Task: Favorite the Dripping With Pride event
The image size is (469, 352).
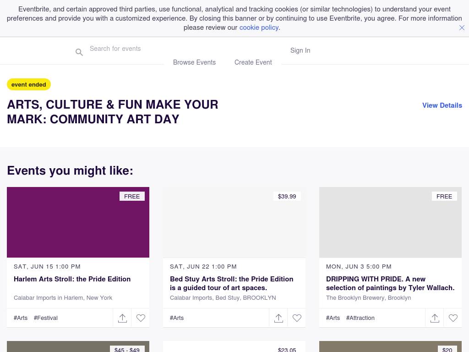Action: point(453,318)
